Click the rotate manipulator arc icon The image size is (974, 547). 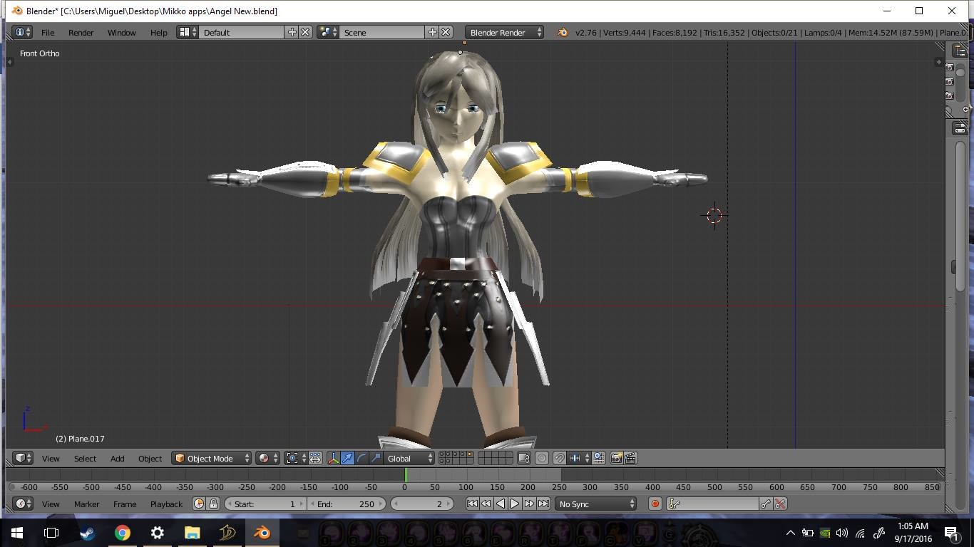(x=362, y=459)
